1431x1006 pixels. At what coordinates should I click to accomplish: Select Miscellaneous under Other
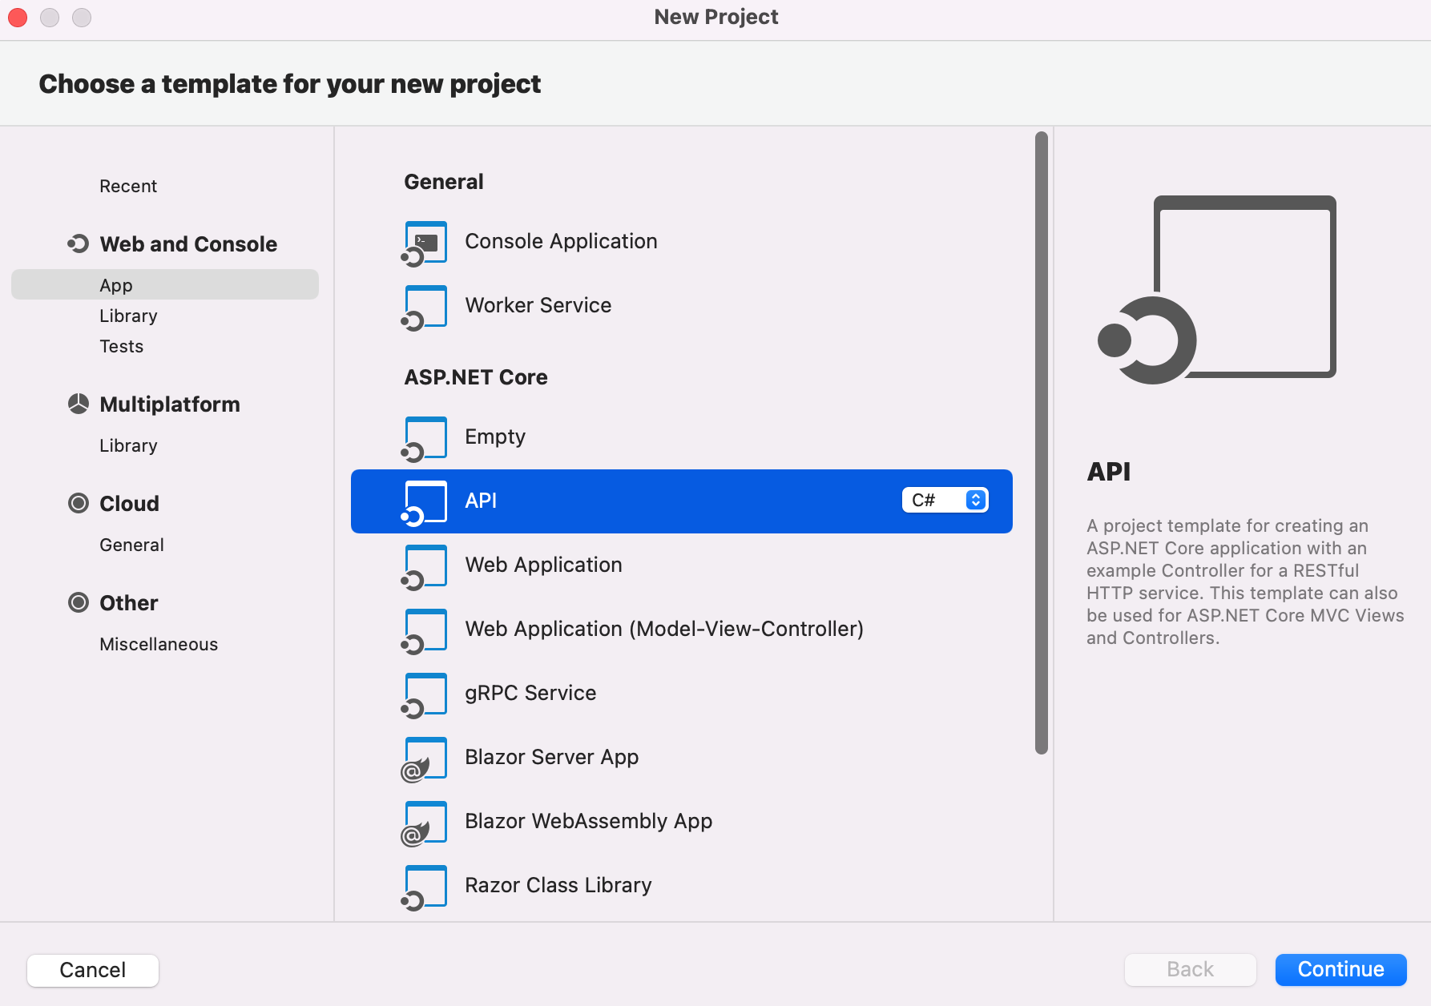159,644
